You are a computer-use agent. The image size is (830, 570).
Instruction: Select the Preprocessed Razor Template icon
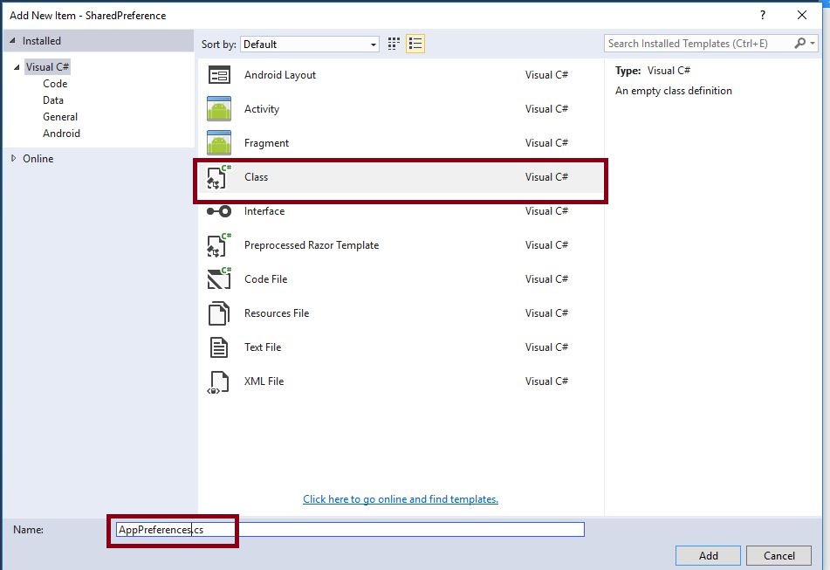[x=218, y=245]
